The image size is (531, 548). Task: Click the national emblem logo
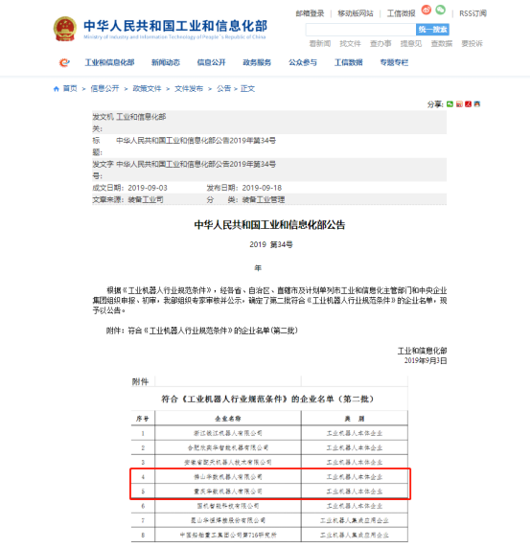point(64,29)
